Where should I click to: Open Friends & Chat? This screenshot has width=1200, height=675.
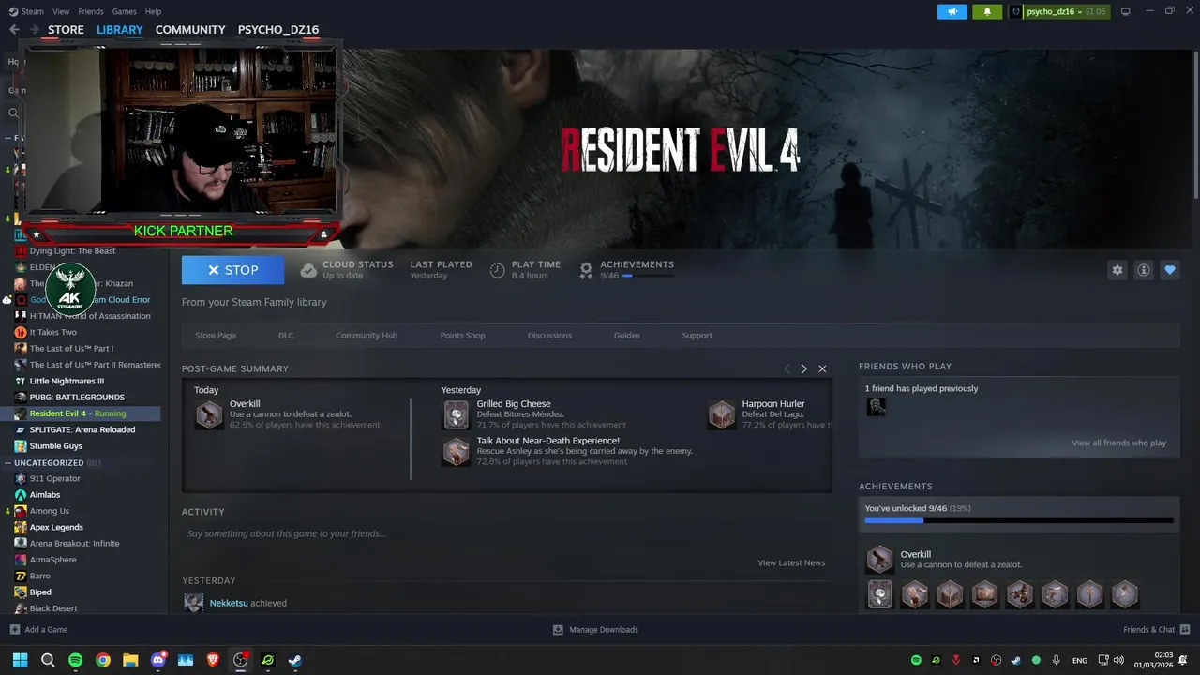pos(1157,630)
